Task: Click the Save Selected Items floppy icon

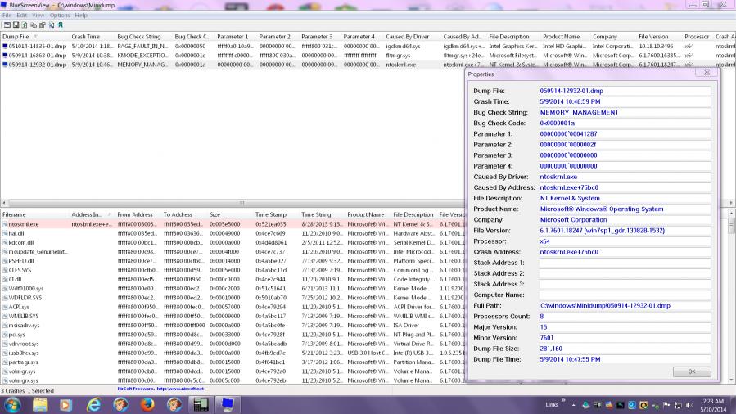Action: [x=16, y=25]
